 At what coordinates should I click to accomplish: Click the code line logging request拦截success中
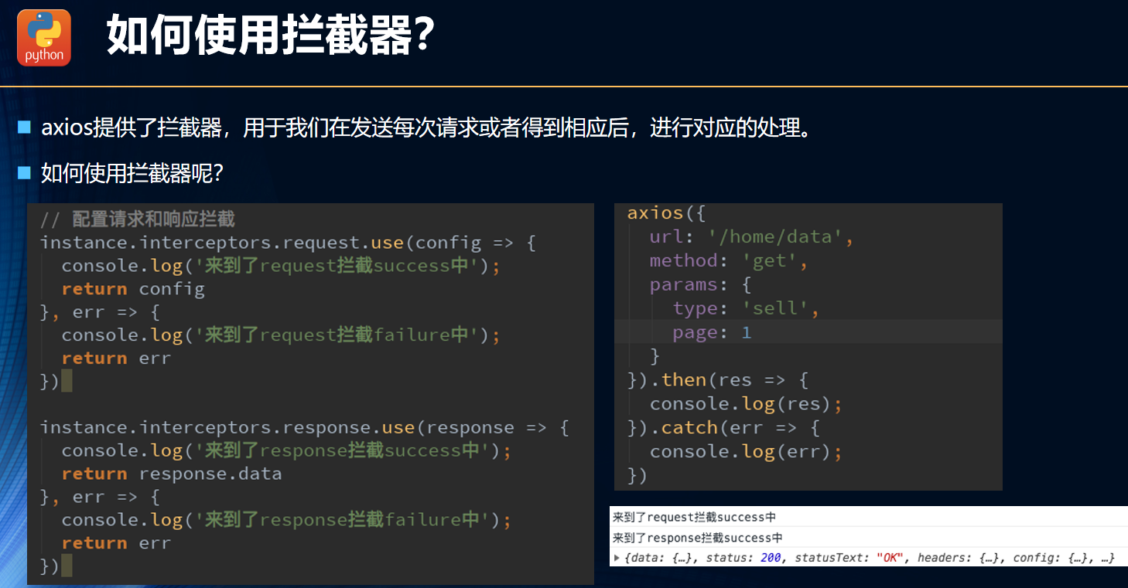281,266
